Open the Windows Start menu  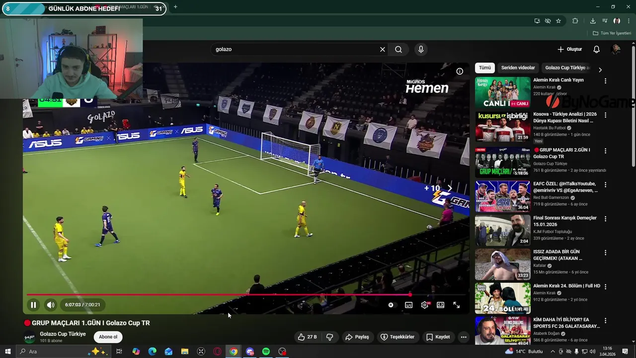click(x=8, y=352)
